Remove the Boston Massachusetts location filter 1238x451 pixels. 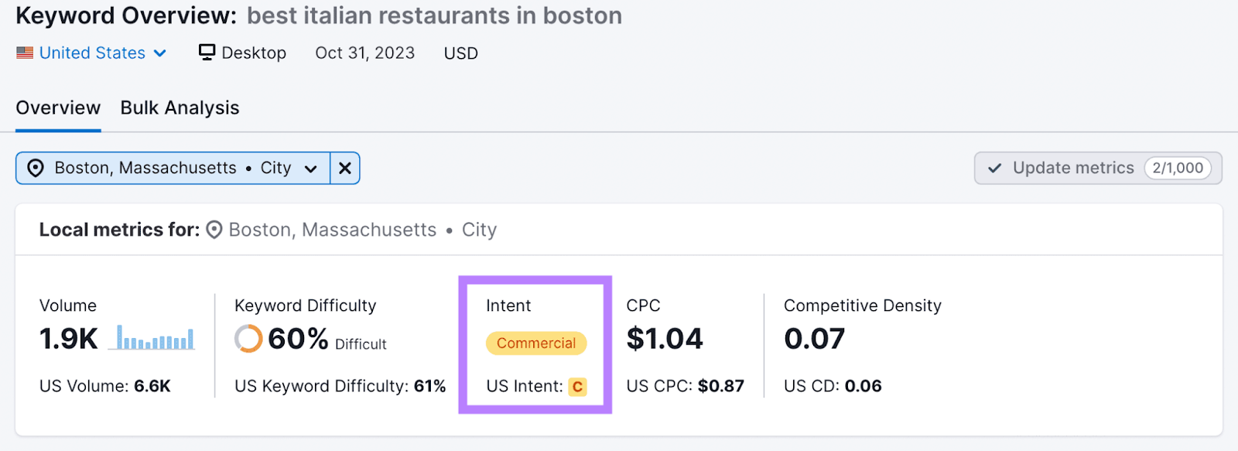pyautogui.click(x=344, y=168)
